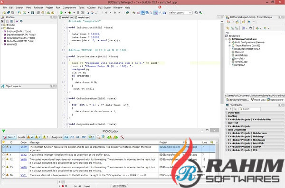Collapse the InputUserData function fold marker in editor

(67, 56)
